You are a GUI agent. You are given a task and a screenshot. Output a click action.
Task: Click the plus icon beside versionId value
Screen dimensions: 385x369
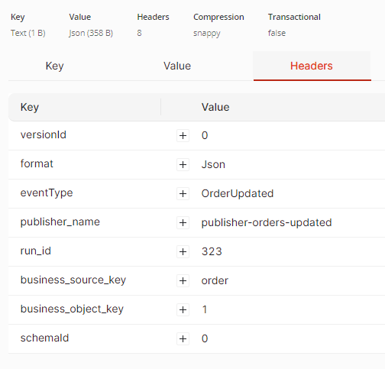pyautogui.click(x=183, y=135)
